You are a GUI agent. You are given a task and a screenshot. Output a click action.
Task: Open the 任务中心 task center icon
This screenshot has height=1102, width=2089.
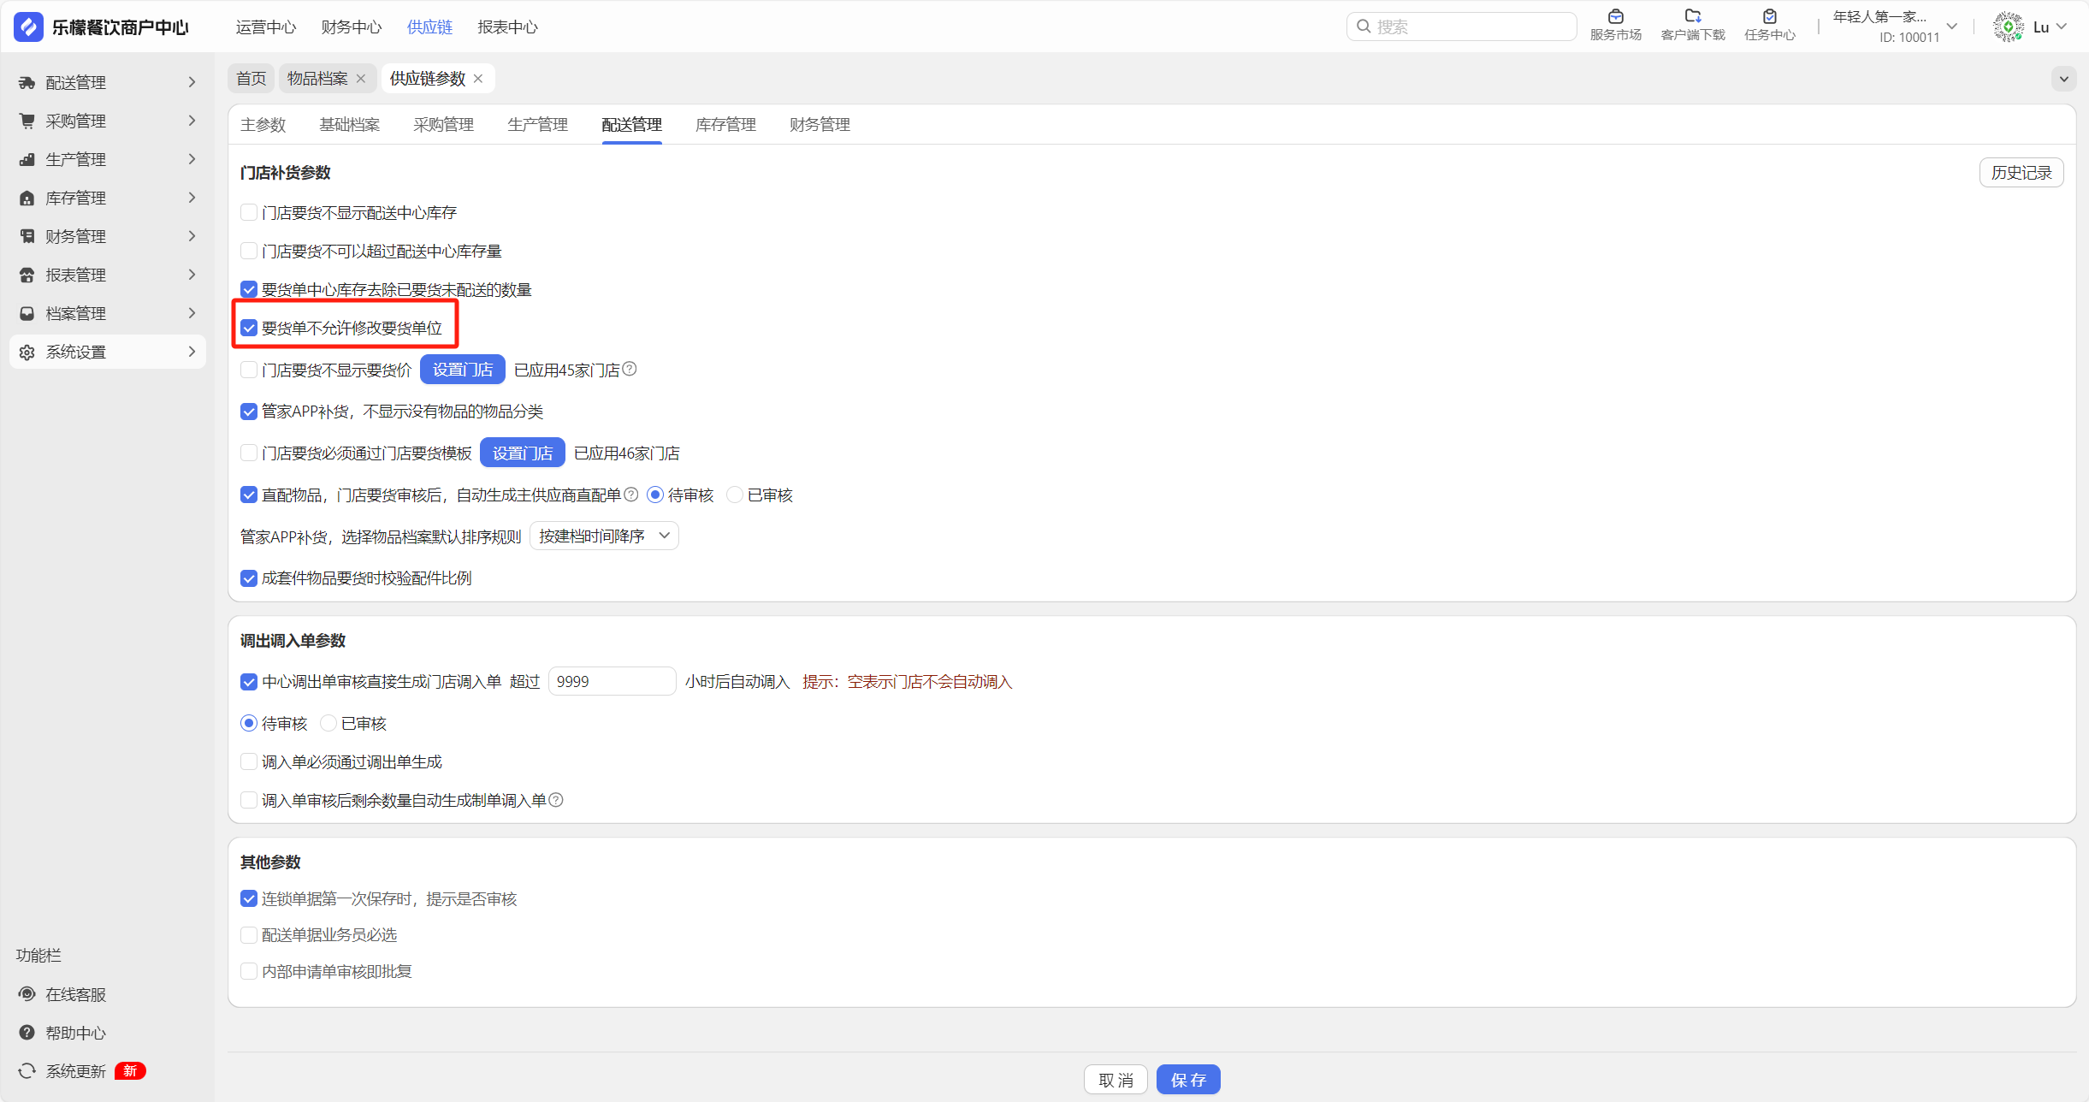click(1769, 17)
